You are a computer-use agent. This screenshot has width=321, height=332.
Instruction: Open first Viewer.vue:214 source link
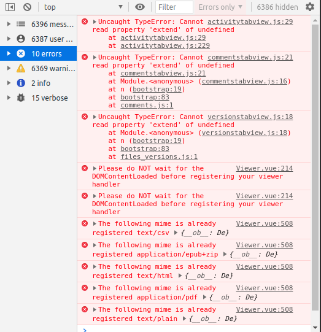(x=265, y=168)
